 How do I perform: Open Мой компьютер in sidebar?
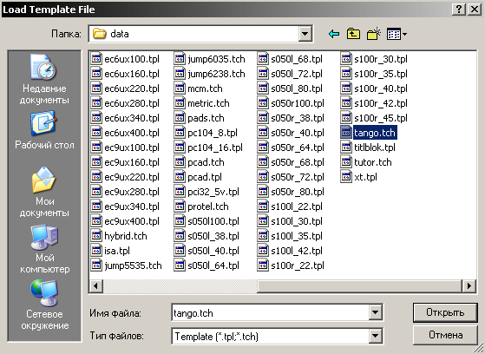pyautogui.click(x=44, y=249)
